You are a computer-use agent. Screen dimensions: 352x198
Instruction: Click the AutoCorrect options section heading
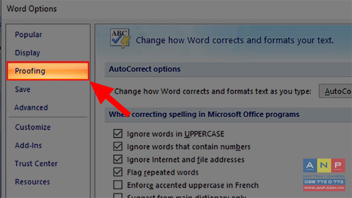pos(145,69)
